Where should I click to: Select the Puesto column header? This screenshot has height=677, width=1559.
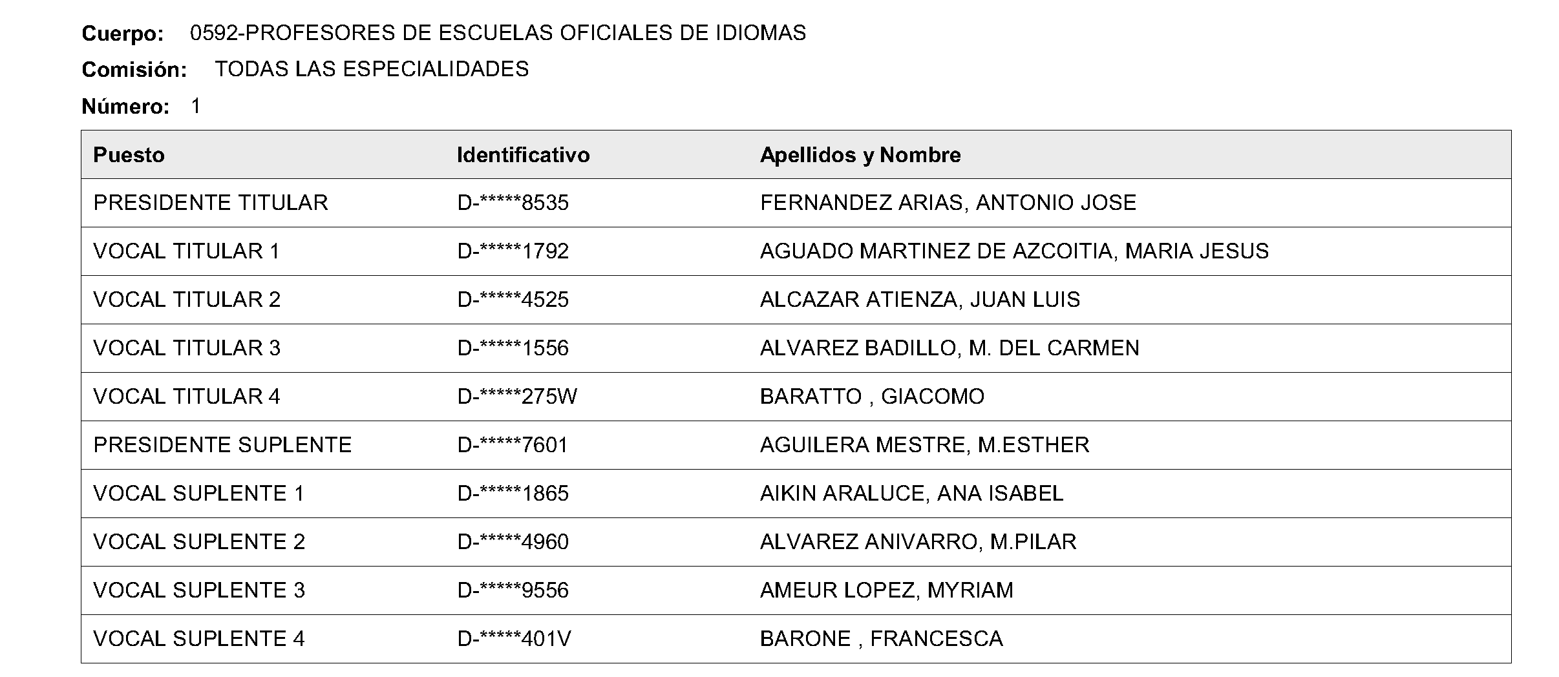(129, 155)
